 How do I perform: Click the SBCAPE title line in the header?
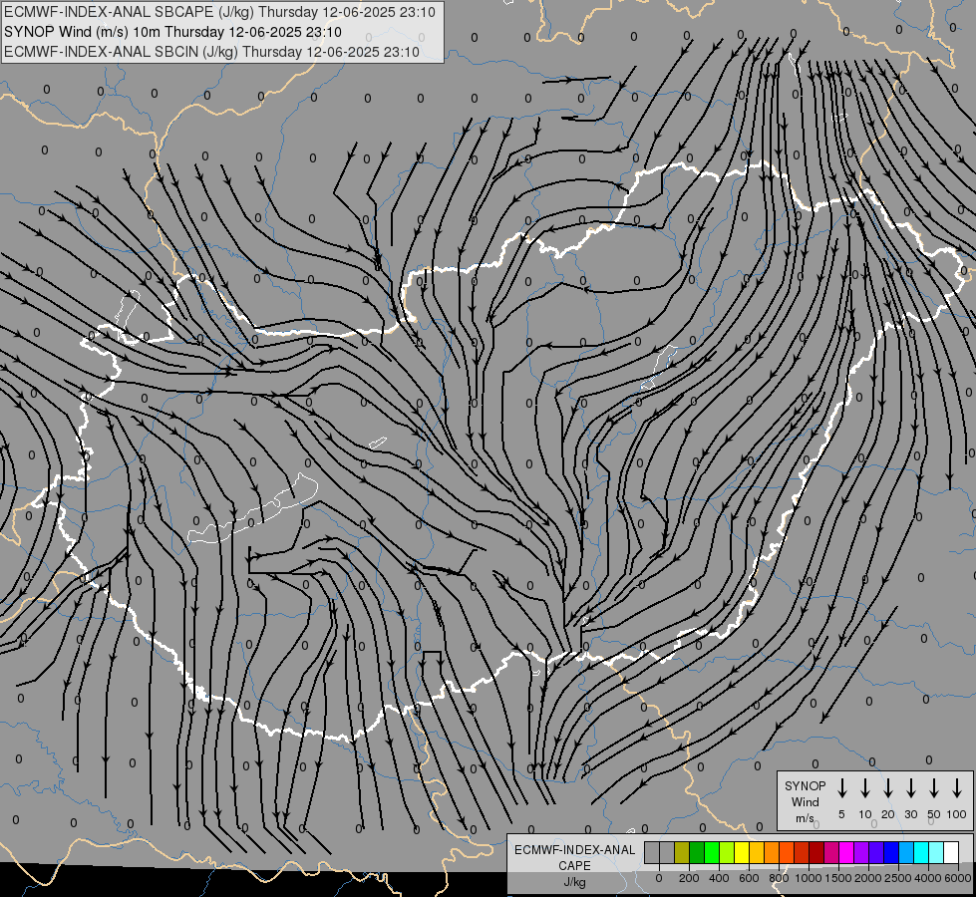pos(219,12)
